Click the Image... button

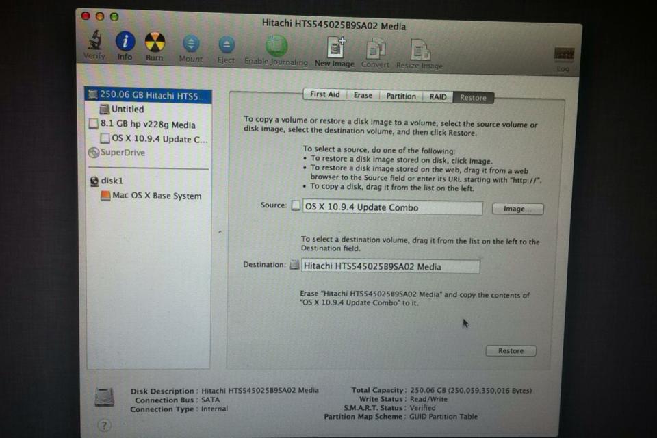(x=517, y=209)
